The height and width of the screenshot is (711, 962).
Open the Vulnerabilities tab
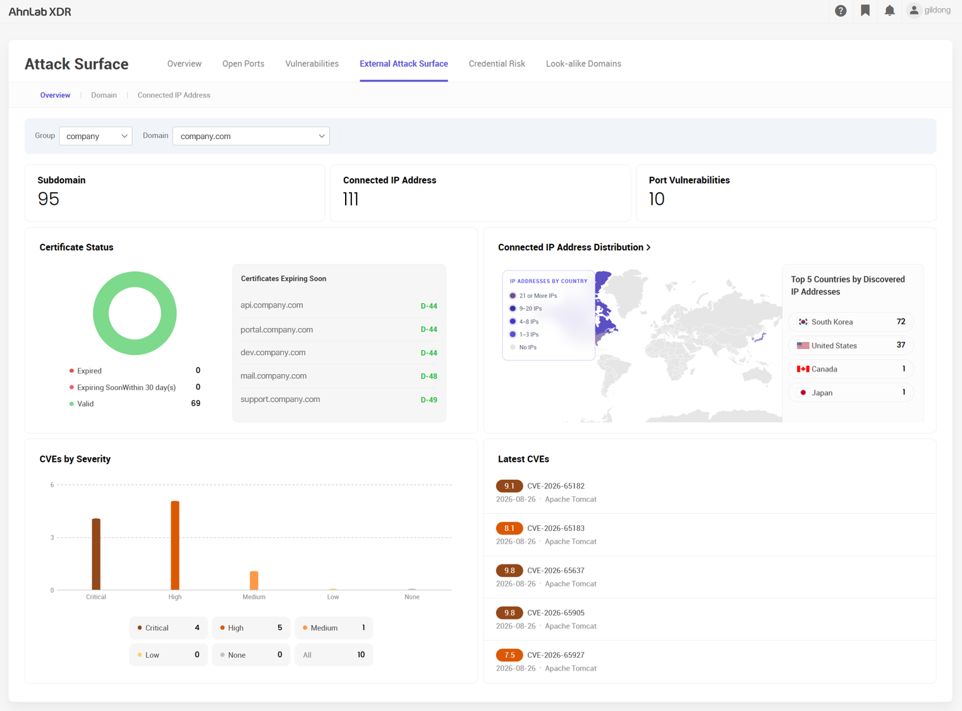tap(312, 64)
